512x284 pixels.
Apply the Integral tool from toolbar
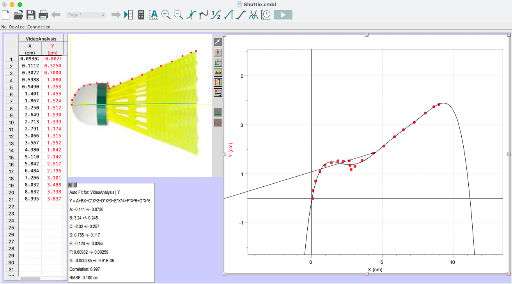pos(228,15)
